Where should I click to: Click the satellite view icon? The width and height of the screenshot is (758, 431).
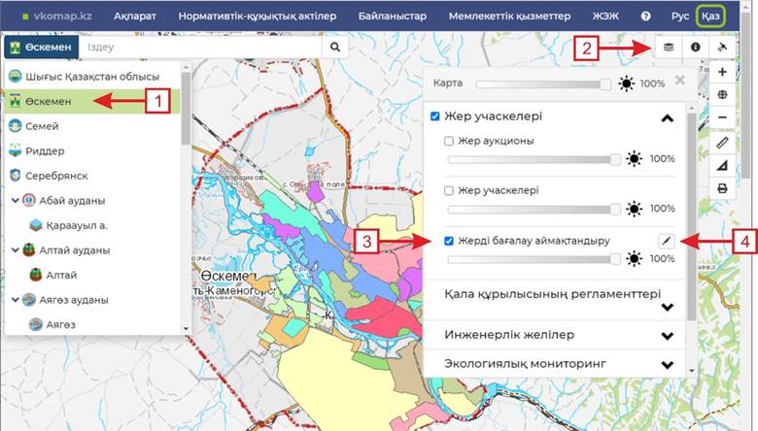pyautogui.click(x=722, y=47)
